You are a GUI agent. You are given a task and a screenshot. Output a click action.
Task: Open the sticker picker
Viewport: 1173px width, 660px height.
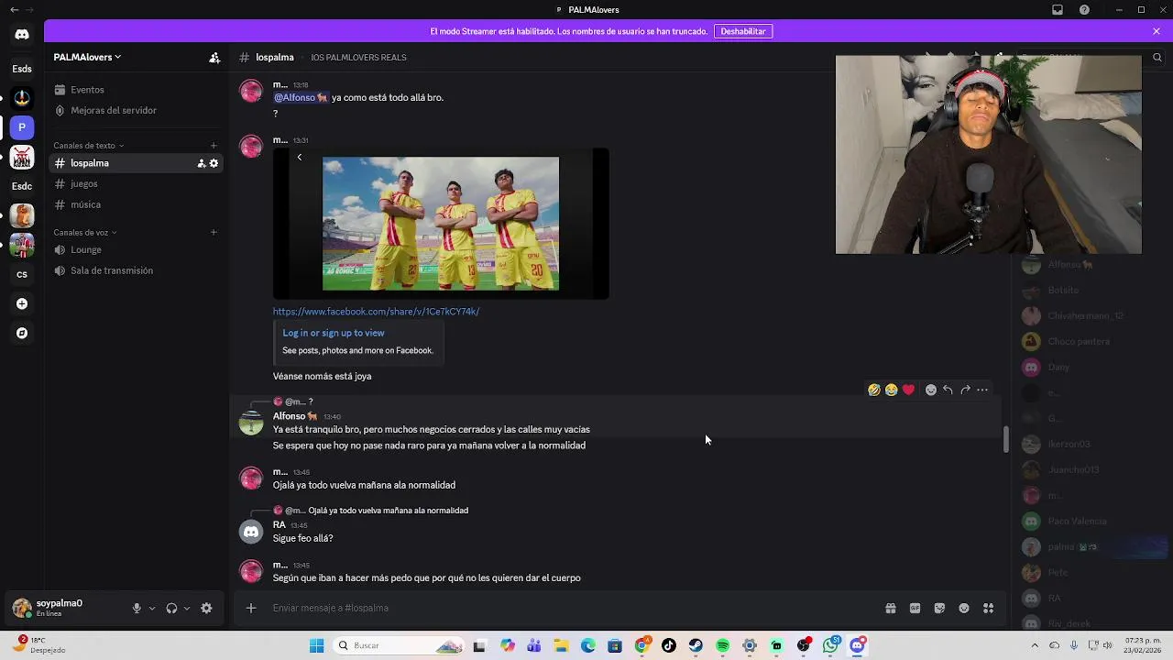(939, 608)
